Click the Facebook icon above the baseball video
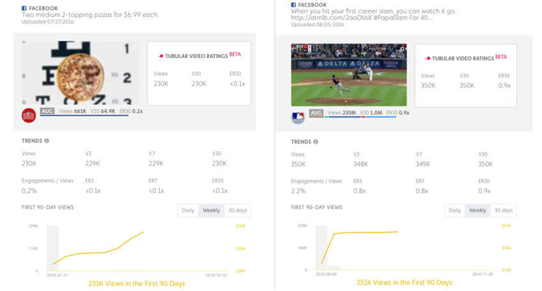The image size is (542, 291). [293, 4]
